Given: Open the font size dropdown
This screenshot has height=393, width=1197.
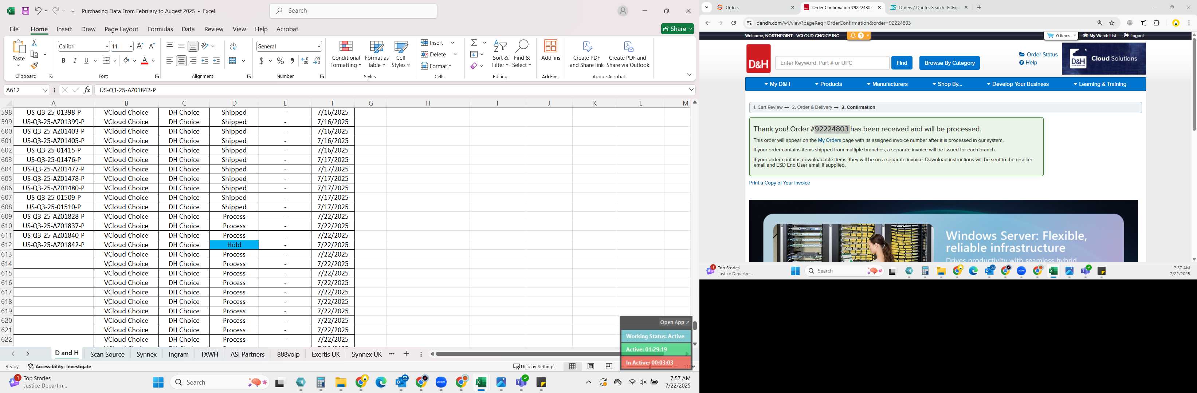Looking at the screenshot, I should tap(130, 47).
